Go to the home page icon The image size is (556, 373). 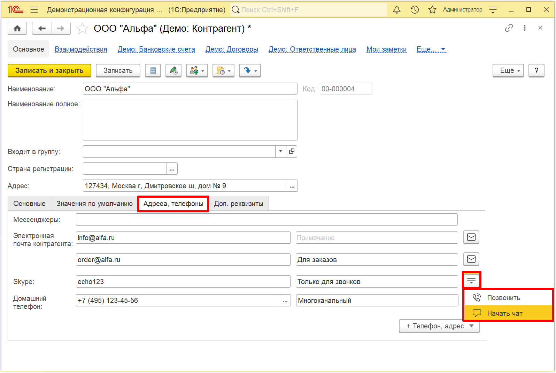click(x=17, y=28)
